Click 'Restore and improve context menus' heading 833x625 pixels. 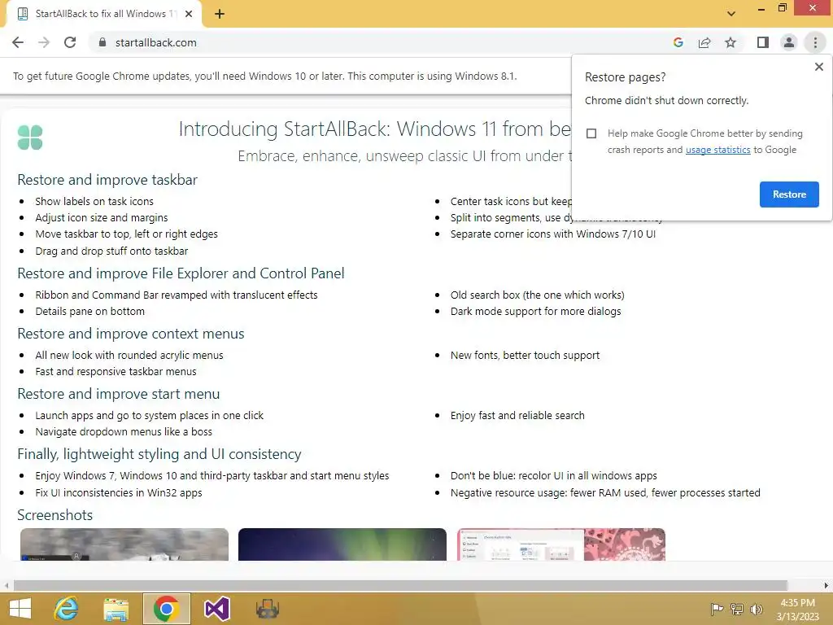131,334
